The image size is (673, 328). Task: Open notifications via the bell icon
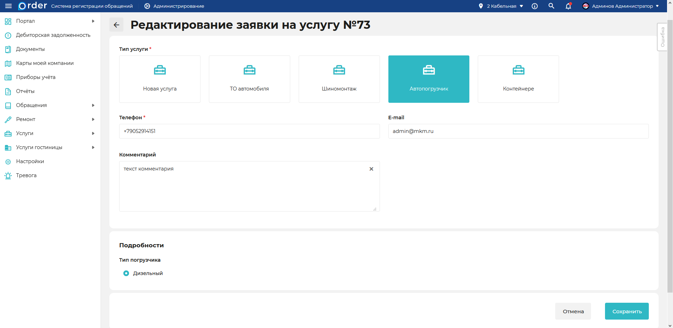pyautogui.click(x=568, y=6)
